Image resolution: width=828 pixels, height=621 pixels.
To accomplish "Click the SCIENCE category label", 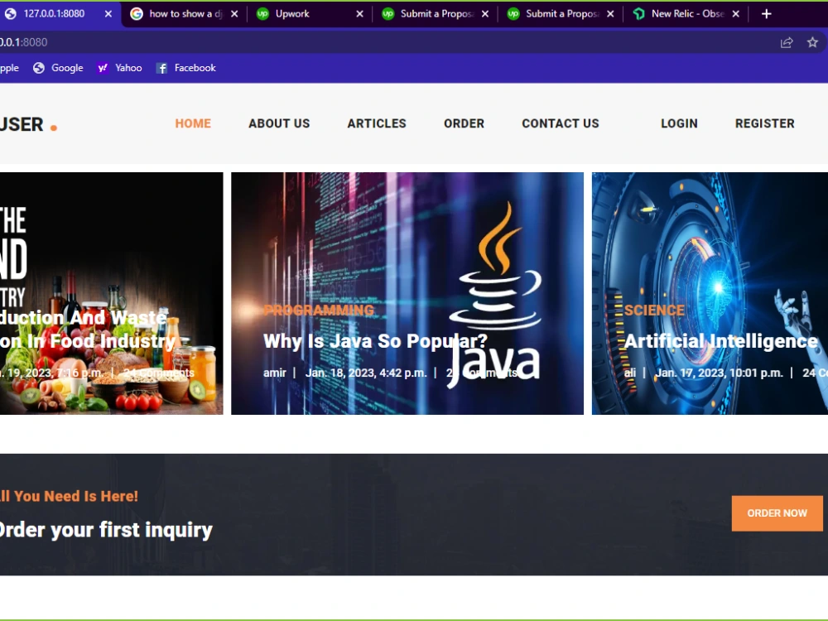I will tap(654, 310).
